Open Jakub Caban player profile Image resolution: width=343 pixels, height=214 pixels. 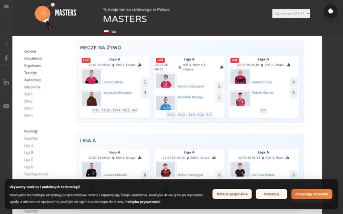click(113, 82)
